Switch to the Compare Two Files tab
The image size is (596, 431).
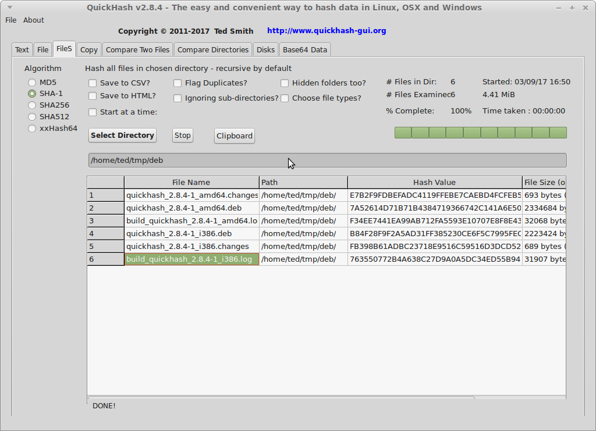[137, 49]
